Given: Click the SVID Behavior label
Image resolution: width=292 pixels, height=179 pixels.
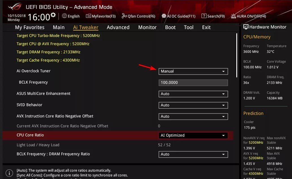Looking at the screenshot, I should pyautogui.click(x=29, y=105).
